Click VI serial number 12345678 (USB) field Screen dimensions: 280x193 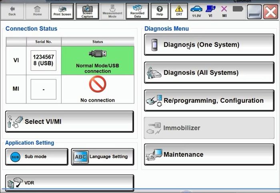pos(43,60)
